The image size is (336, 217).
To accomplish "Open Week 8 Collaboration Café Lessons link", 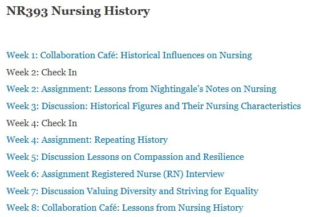I will tap(125, 208).
